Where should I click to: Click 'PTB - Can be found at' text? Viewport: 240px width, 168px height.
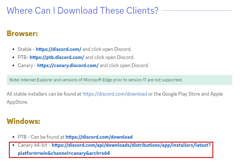point(41,137)
